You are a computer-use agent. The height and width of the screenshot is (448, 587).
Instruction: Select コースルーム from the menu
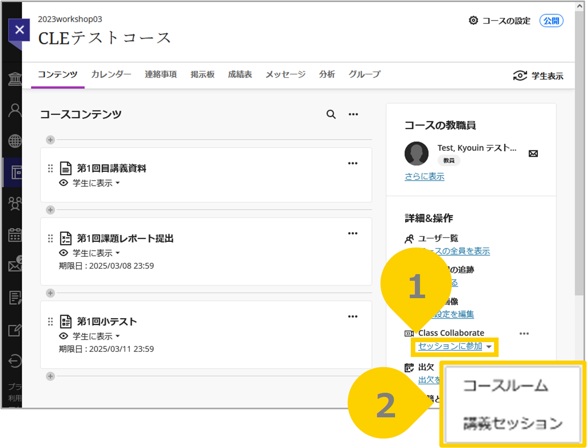[505, 386]
